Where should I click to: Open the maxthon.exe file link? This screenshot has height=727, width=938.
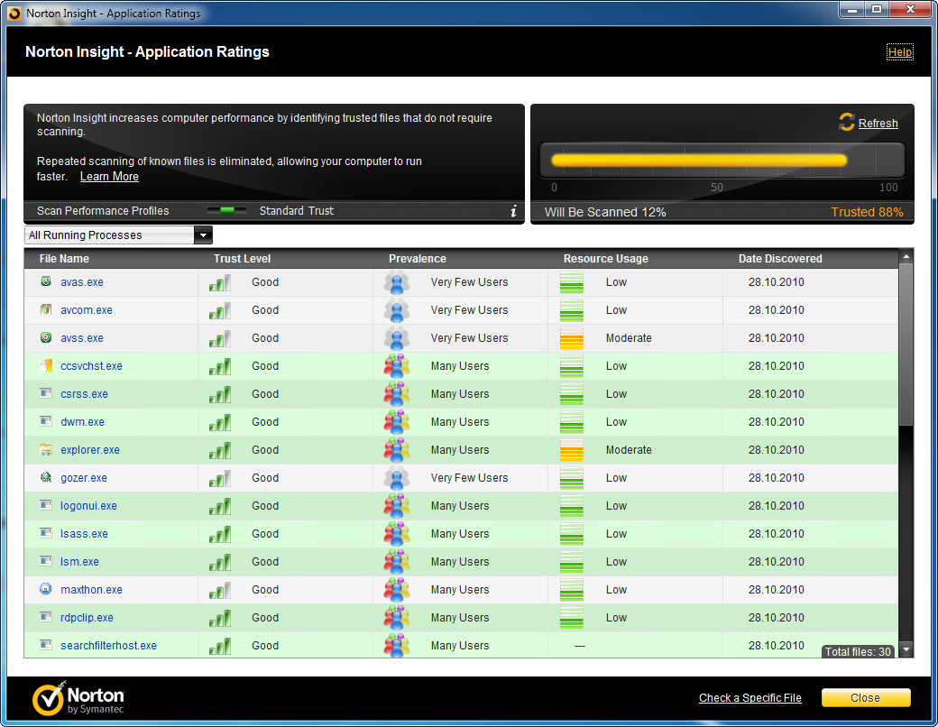tap(91, 589)
